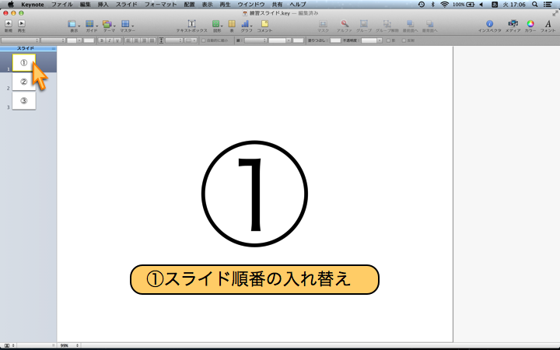Open the line spacing dropdown
Image resolution: width=560 pixels, height=350 pixels.
coord(174,40)
